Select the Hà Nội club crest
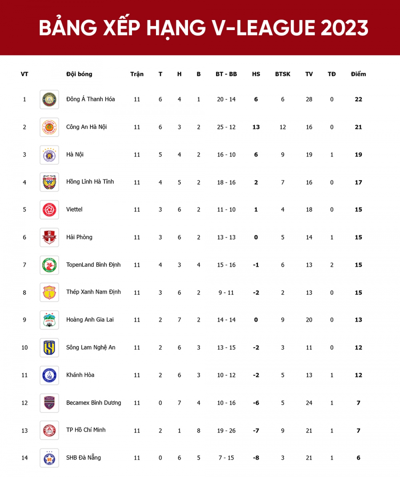This screenshot has height=477, width=400. [x=49, y=155]
